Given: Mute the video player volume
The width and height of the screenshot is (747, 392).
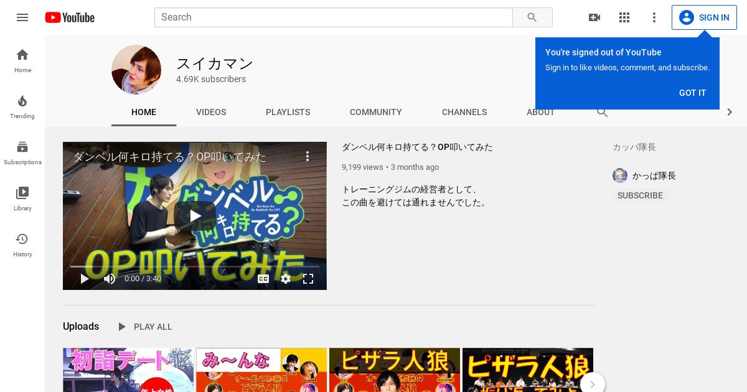Looking at the screenshot, I should (110, 279).
